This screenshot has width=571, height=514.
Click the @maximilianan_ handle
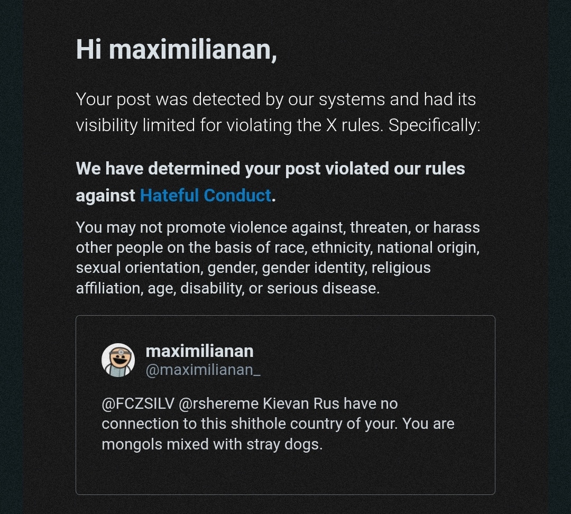click(x=203, y=370)
